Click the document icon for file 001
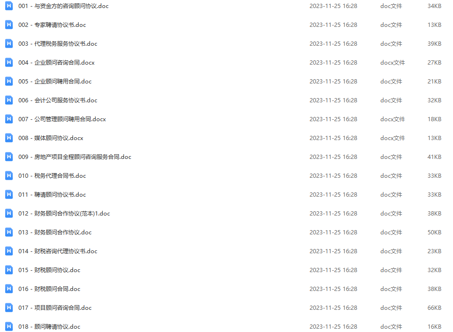This screenshot has height=332, width=453. (x=9, y=6)
